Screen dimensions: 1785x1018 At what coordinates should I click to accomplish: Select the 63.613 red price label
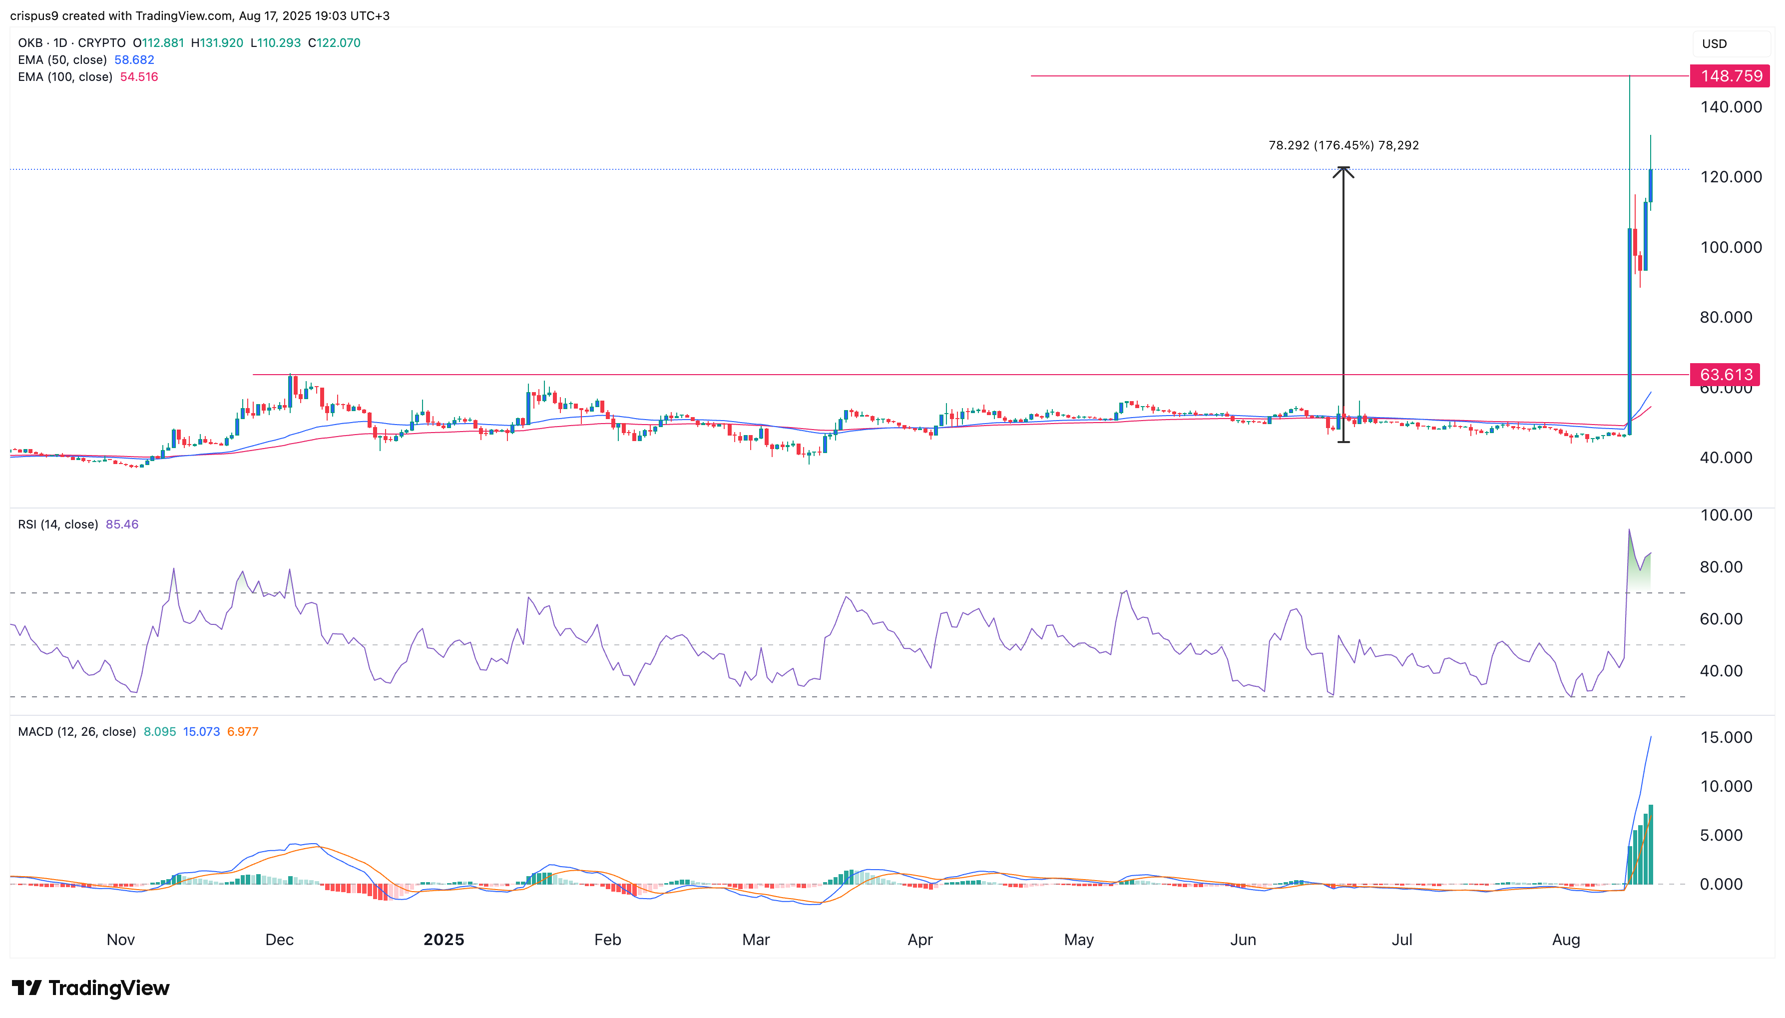1725,375
